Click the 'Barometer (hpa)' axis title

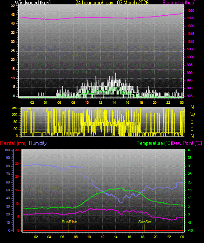[179, 3]
